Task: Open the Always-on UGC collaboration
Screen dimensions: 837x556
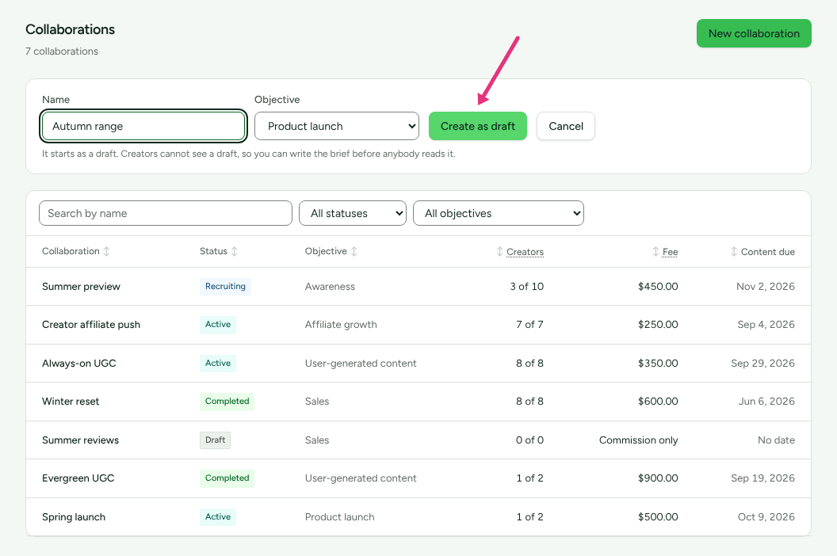Action: point(418,363)
